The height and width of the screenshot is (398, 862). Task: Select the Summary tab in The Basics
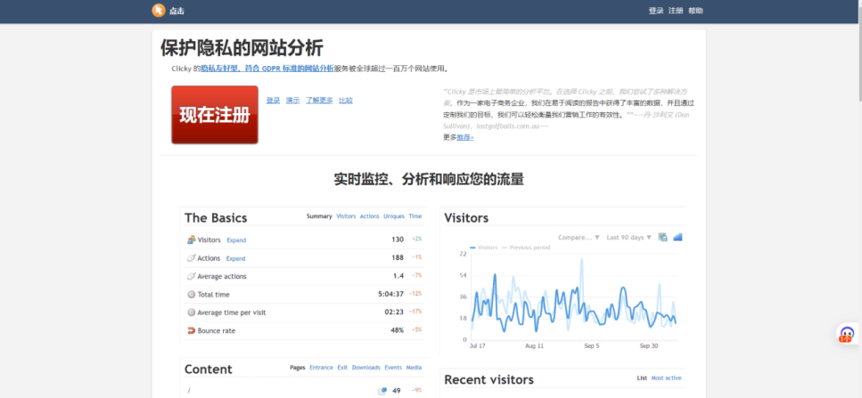(x=319, y=216)
